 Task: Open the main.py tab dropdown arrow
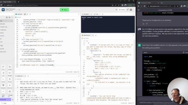tap(23, 14)
